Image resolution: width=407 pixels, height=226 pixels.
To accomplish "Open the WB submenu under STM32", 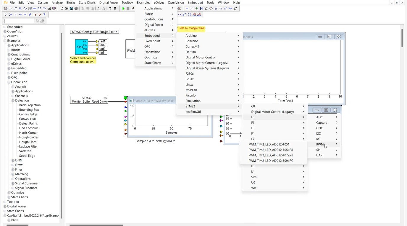I will tap(275, 188).
